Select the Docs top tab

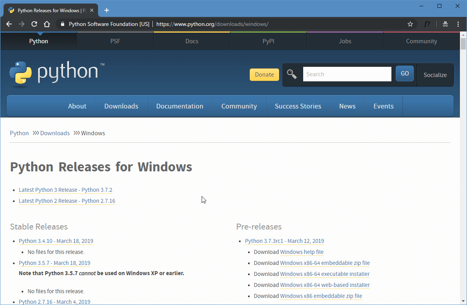192,41
